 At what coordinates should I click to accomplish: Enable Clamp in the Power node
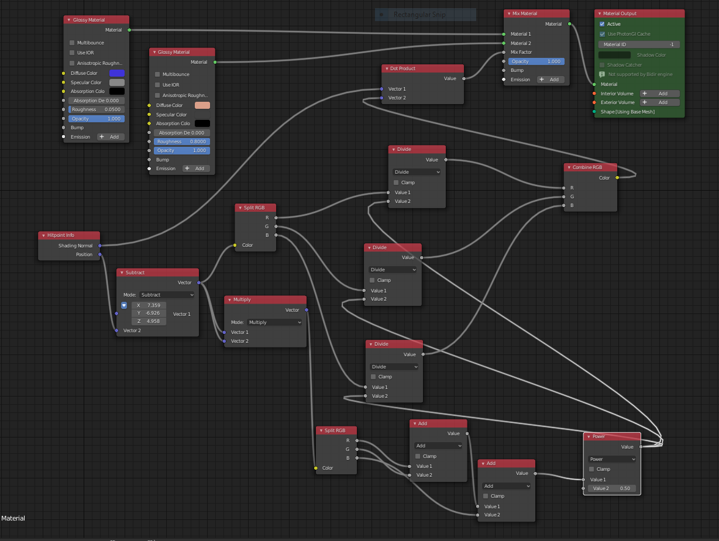[x=592, y=469]
